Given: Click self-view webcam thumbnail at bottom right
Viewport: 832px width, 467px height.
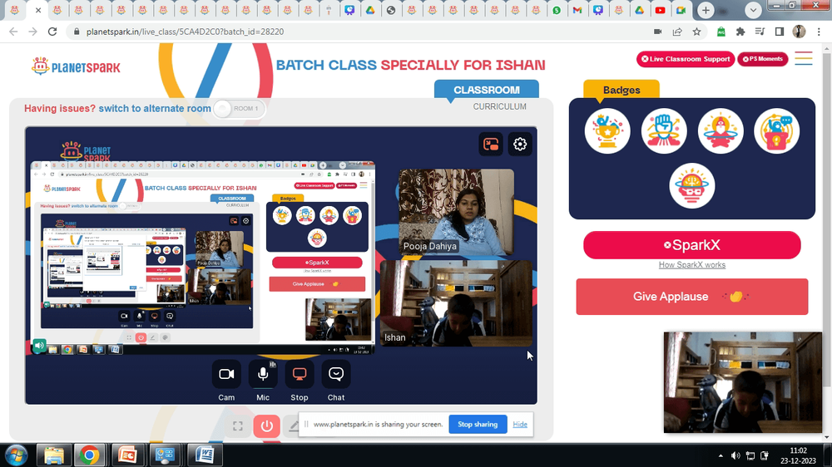Looking at the screenshot, I should [742, 382].
